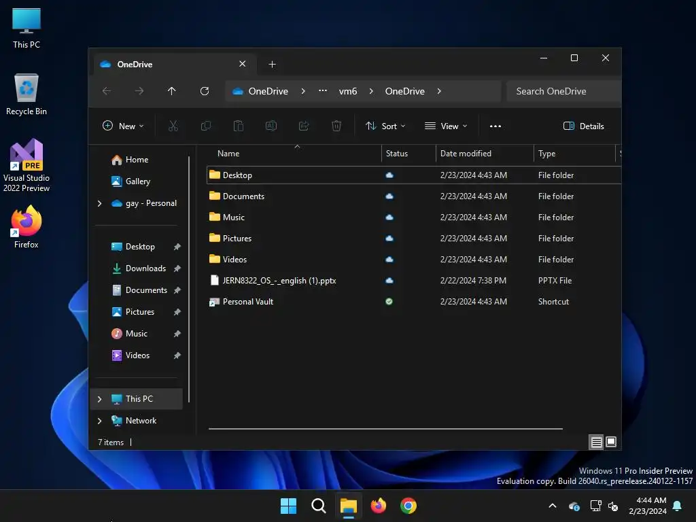Unpin Downloads using its pin icon
The height and width of the screenshot is (522, 696).
tap(177, 268)
